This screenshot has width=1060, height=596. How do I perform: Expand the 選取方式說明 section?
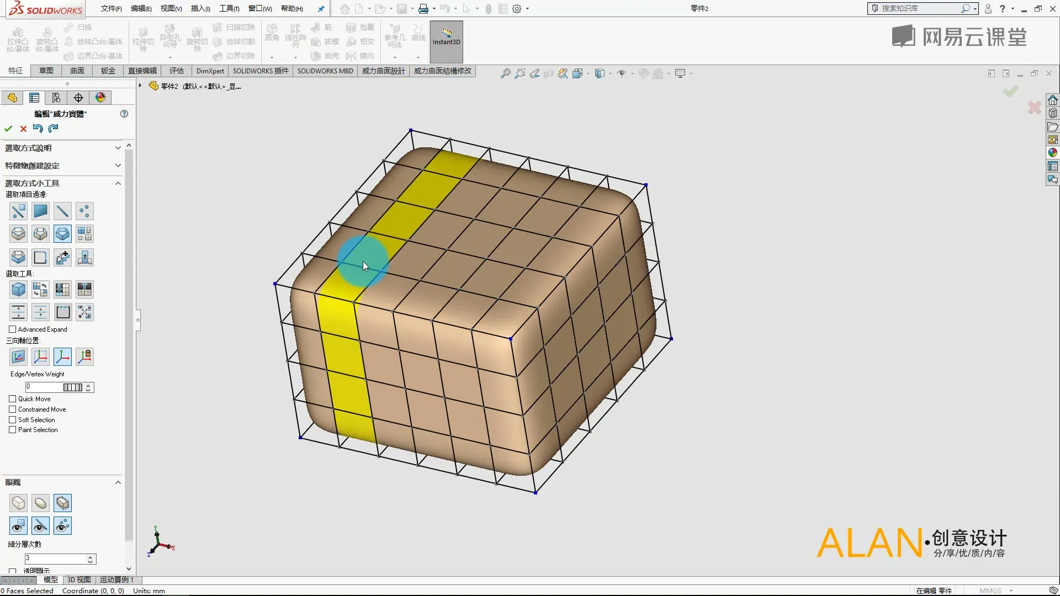118,148
